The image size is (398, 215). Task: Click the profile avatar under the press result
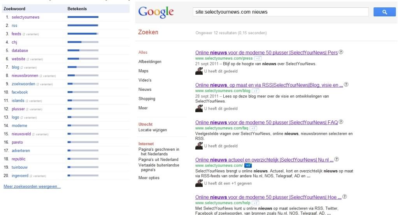tap(199, 71)
